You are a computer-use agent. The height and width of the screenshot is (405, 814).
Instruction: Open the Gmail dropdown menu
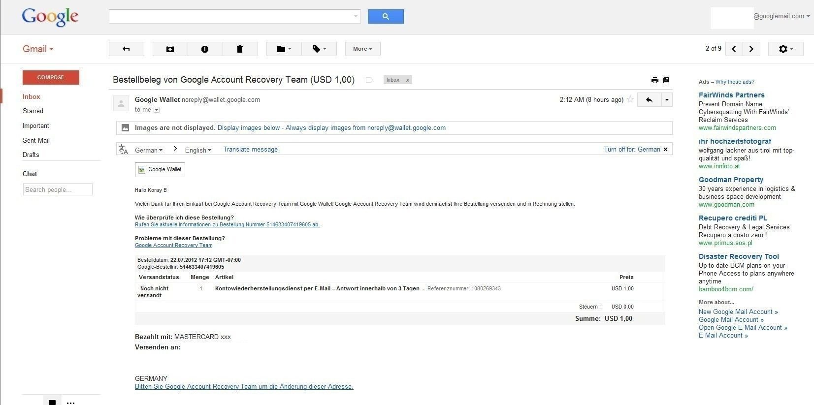(x=38, y=49)
